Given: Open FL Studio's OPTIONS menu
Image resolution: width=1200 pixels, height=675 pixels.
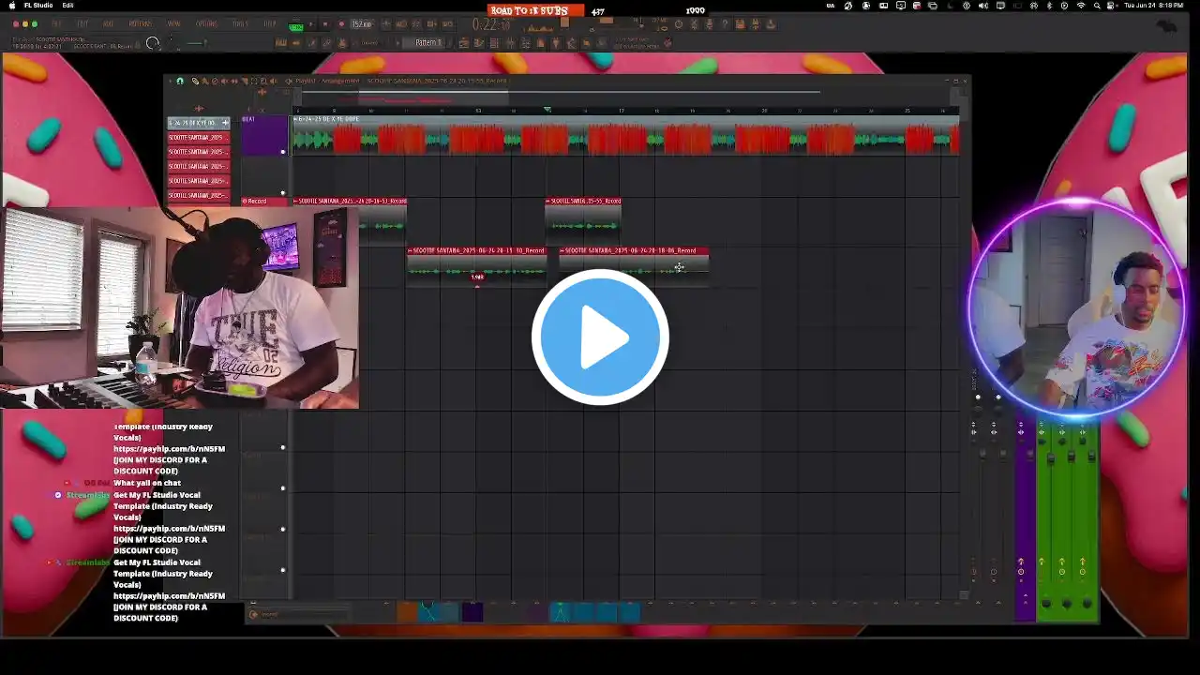Looking at the screenshot, I should [x=206, y=24].
